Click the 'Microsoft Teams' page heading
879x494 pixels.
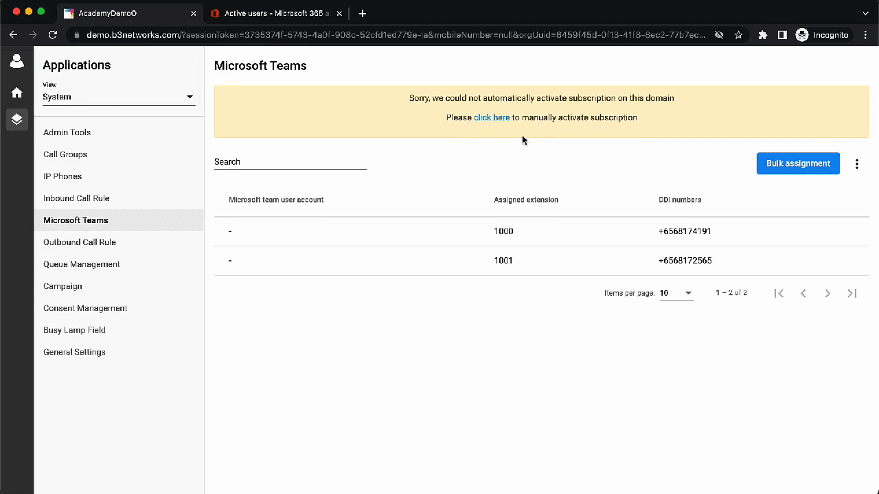(260, 66)
